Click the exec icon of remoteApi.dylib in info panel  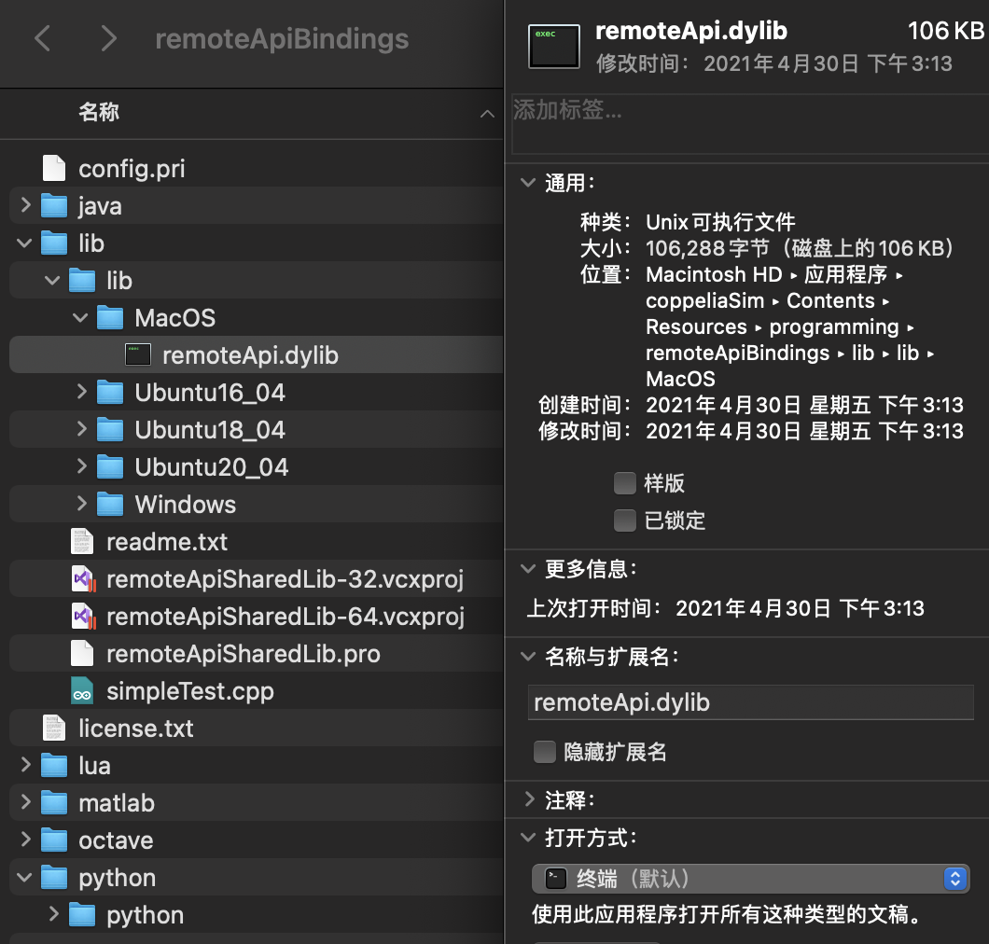pos(553,45)
